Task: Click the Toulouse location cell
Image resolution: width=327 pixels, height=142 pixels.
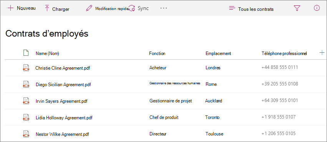Action: tap(214, 134)
